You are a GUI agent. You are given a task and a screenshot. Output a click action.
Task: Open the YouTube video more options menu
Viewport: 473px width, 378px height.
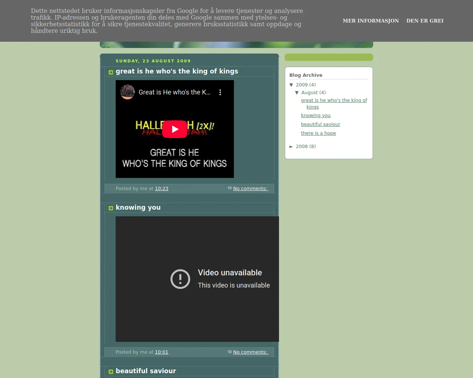click(220, 92)
